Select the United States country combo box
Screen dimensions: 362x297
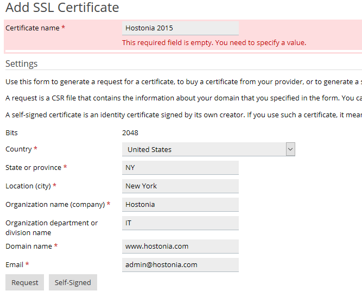click(208, 149)
